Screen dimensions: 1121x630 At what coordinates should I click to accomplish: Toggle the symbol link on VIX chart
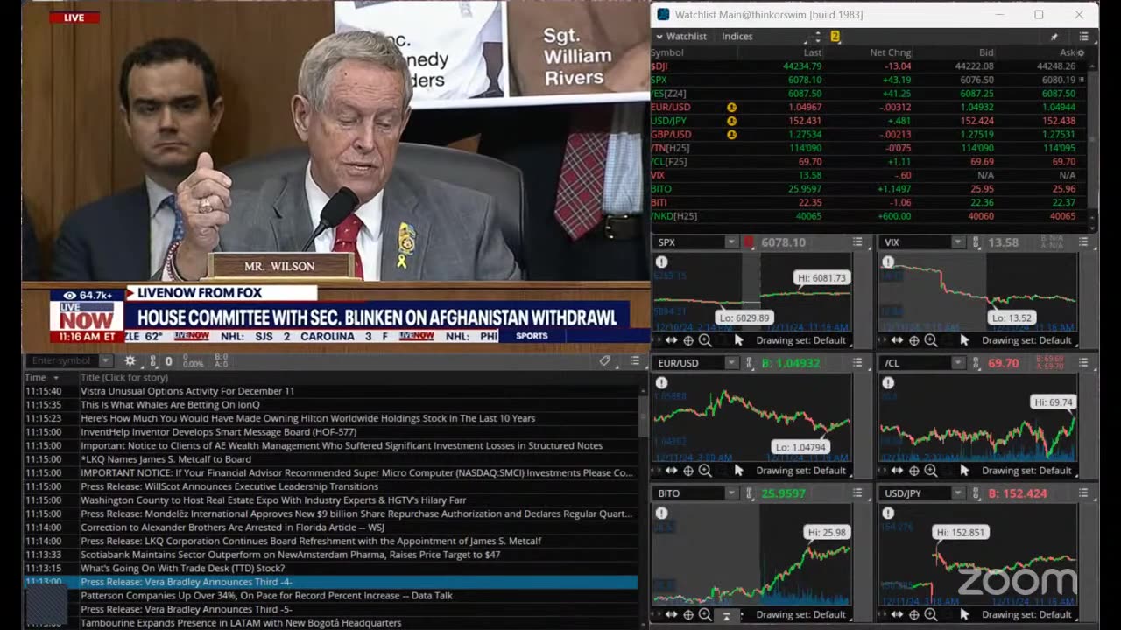pyautogui.click(x=975, y=242)
